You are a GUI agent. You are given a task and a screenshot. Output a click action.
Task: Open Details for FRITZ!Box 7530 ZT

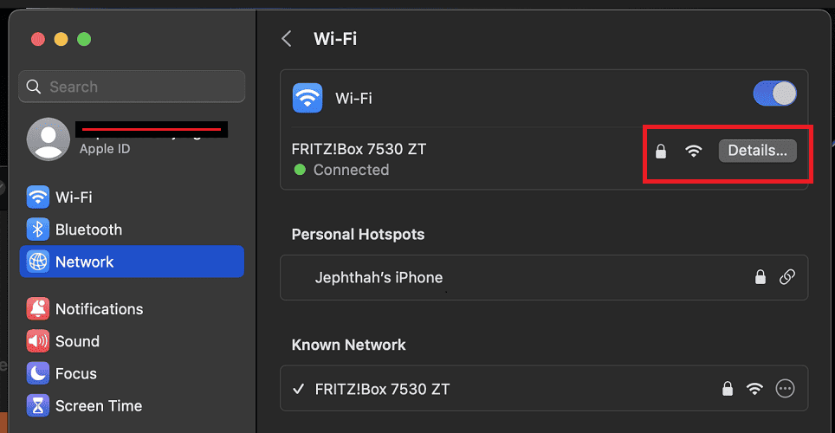756,151
